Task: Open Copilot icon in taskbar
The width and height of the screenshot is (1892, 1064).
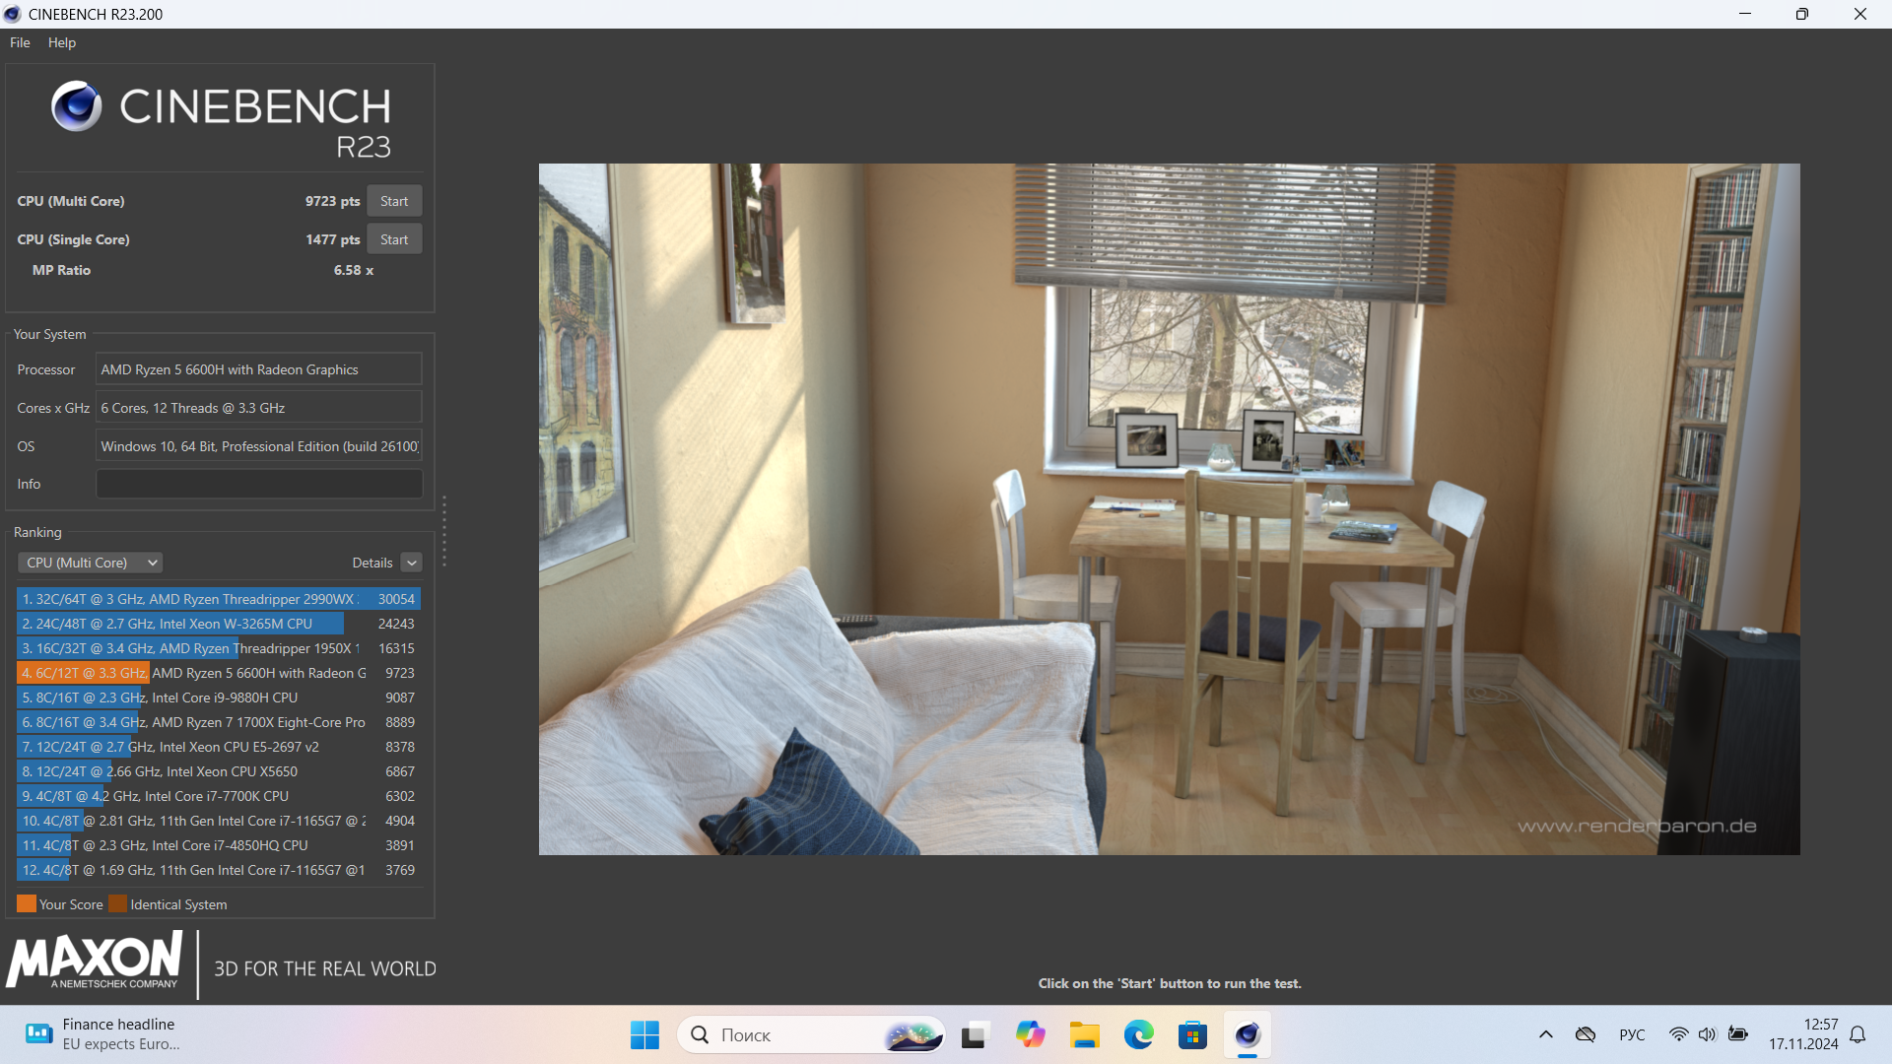Action: (x=1031, y=1034)
